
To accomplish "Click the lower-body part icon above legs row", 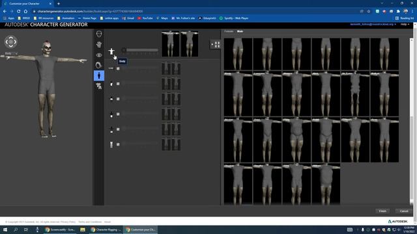I will (x=111, y=129).
